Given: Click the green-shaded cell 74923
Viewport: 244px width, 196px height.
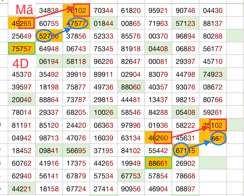Looking at the screenshot, I should pos(213,74).
